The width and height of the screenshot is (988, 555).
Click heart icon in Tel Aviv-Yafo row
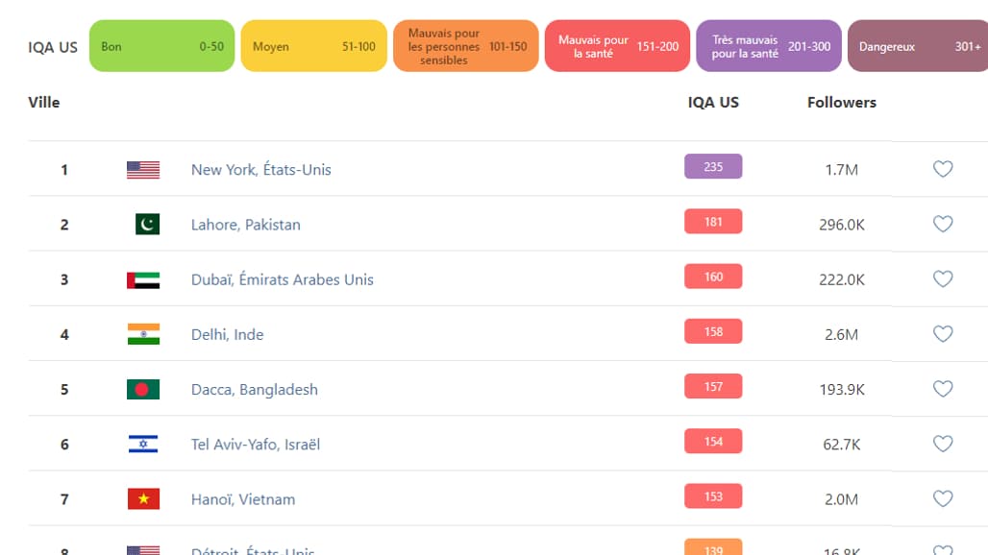943,444
